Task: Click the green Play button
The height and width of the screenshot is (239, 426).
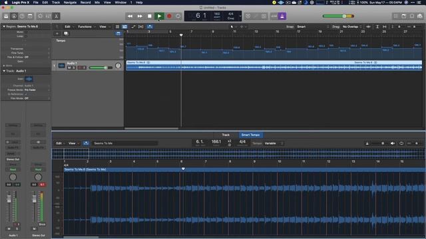Action: [159, 16]
